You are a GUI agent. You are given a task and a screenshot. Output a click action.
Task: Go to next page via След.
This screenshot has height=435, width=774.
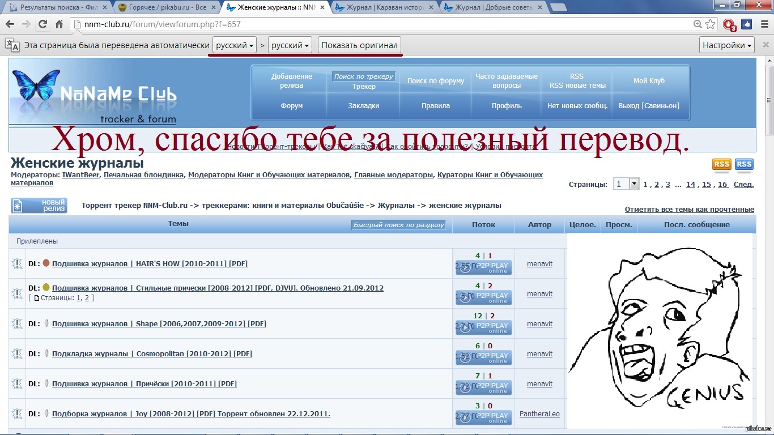[743, 185]
